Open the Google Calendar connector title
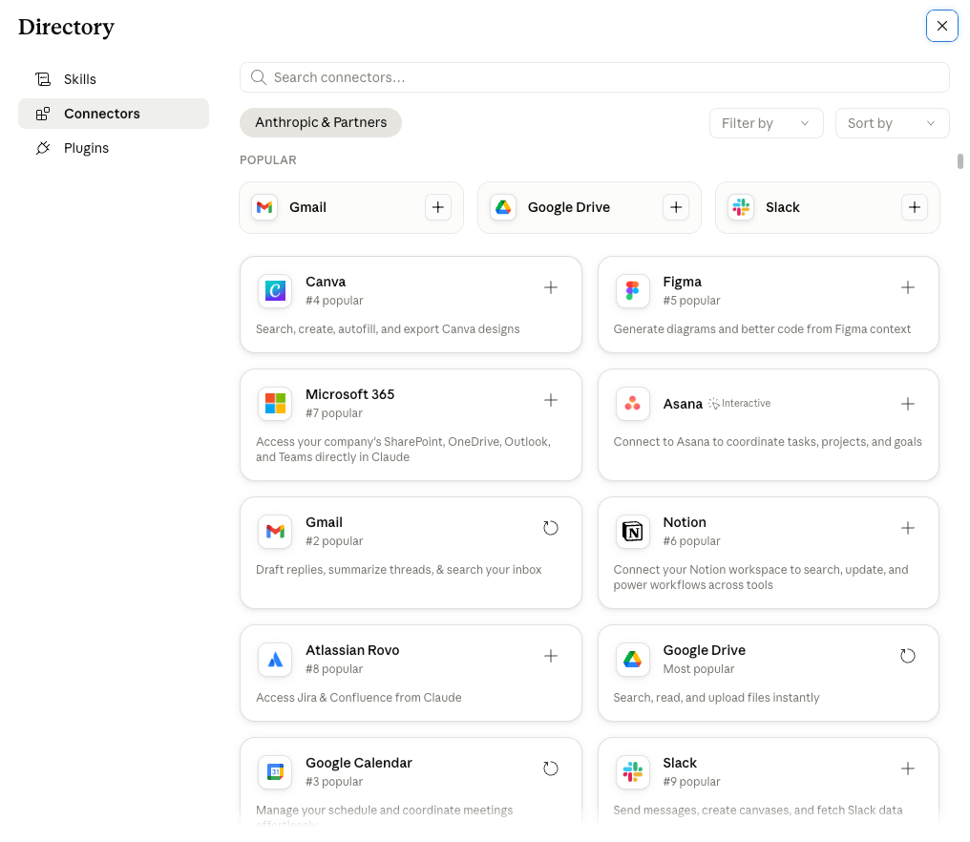 click(358, 763)
